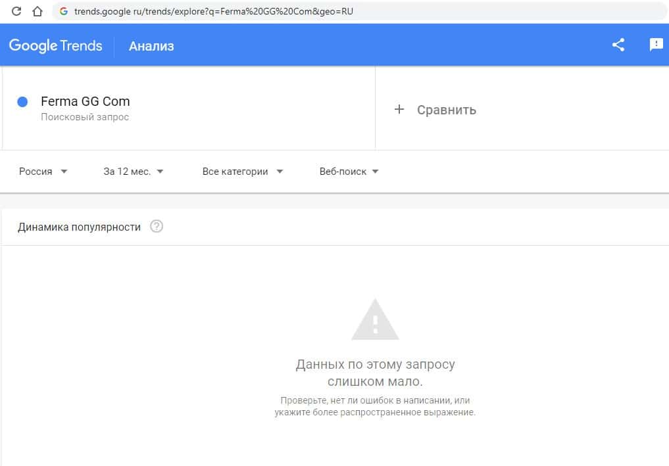The image size is (669, 466).
Task: Select the Анализ section in the header
Action: (x=151, y=46)
